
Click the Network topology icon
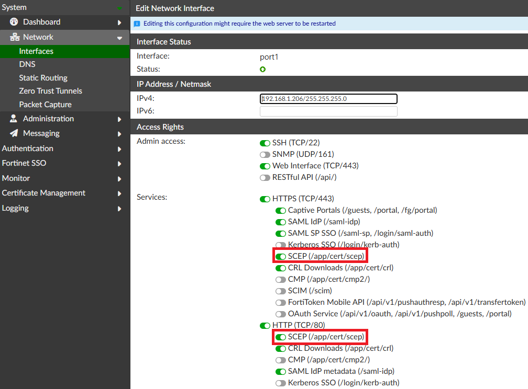coord(15,37)
